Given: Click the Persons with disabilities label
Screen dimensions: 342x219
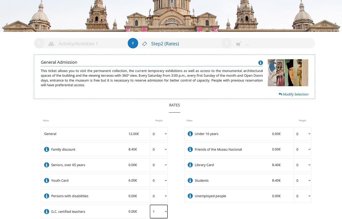Looking at the screenshot, I should click(x=70, y=196).
